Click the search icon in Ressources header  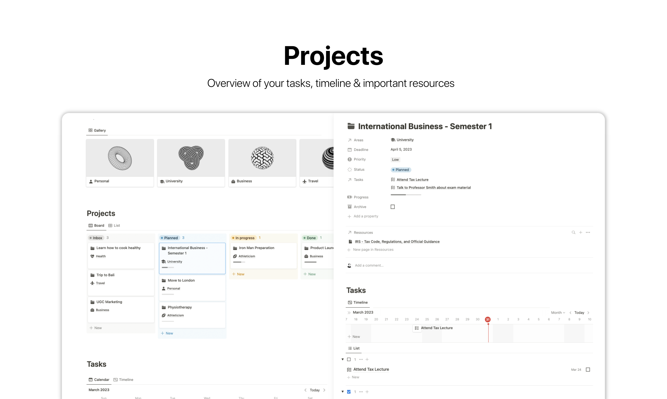click(x=574, y=232)
